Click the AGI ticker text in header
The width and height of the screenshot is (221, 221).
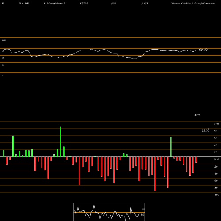145,4
